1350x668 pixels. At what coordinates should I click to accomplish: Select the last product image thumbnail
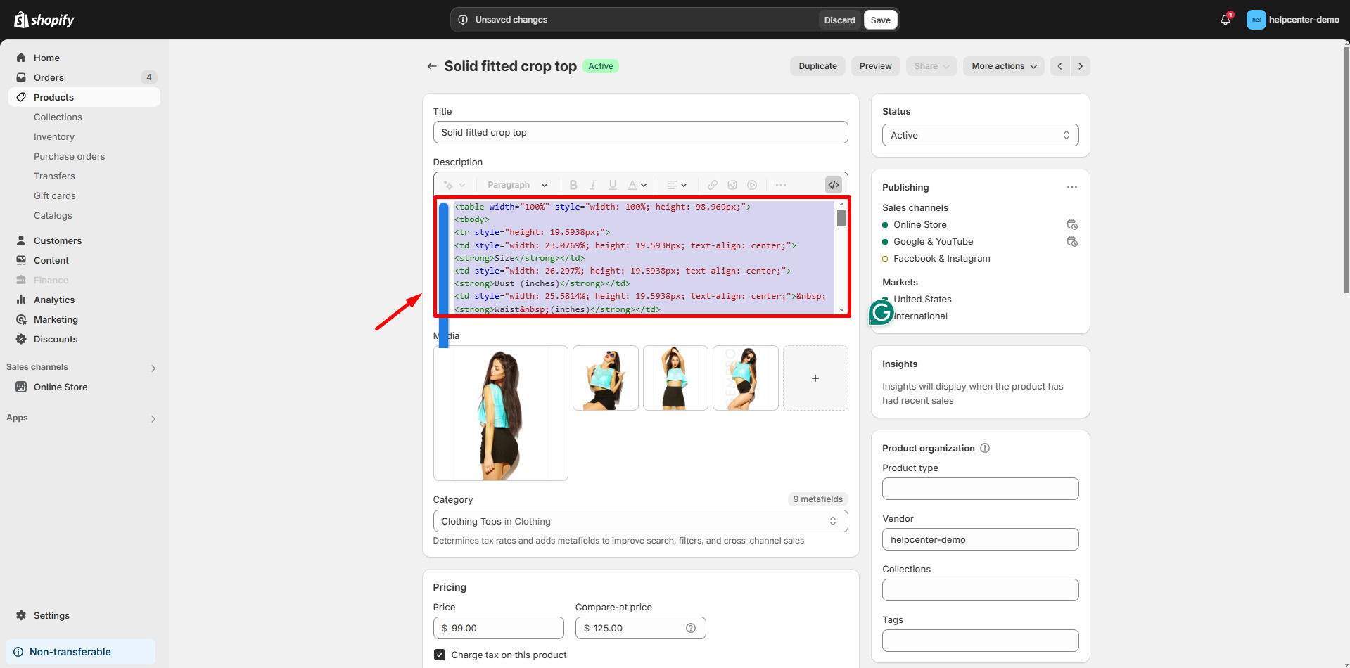[745, 378]
